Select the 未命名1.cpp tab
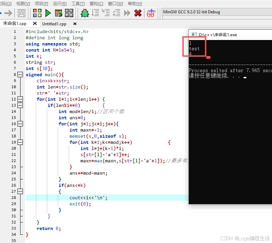Screen dimensions: 272x243 point(15,23)
